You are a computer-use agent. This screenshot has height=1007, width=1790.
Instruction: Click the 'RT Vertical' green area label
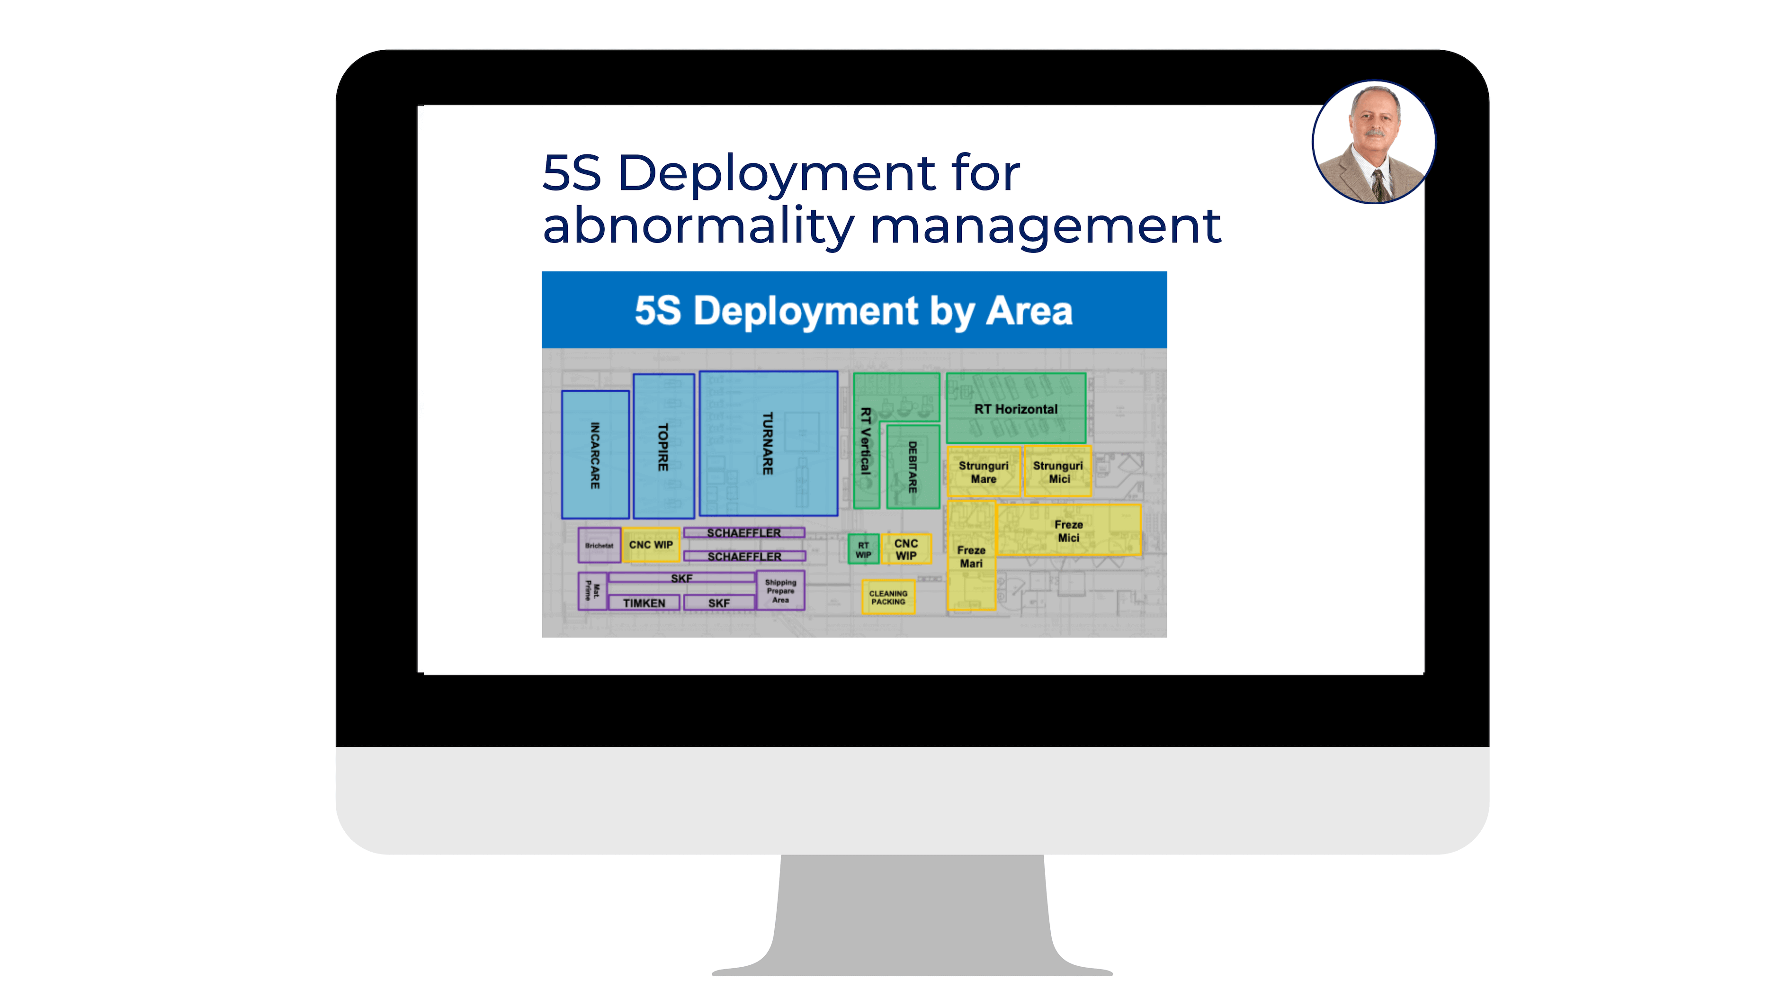click(x=865, y=441)
